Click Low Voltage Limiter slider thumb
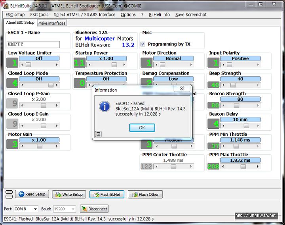This screenshot has width=285, height=225. tap(28, 65)
